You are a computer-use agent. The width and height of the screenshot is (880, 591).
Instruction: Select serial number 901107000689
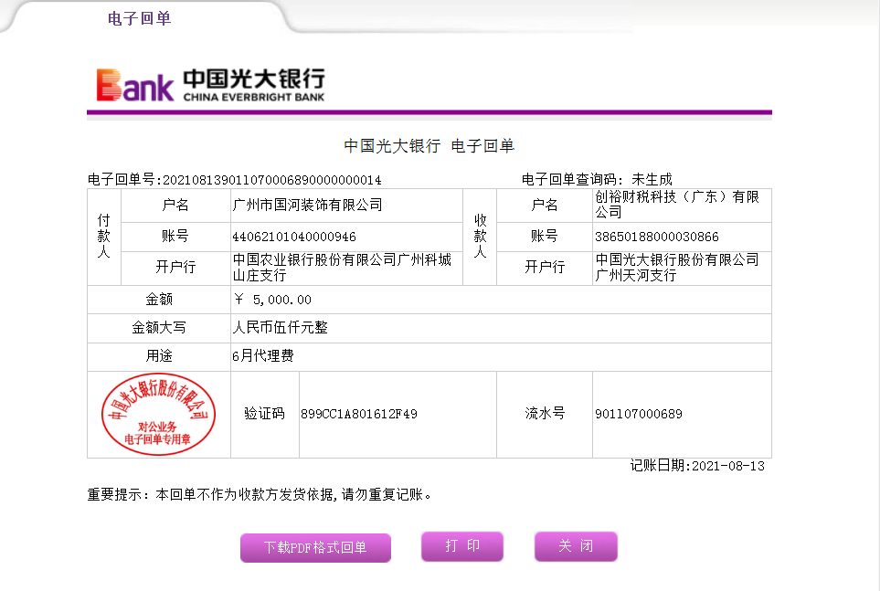(639, 414)
